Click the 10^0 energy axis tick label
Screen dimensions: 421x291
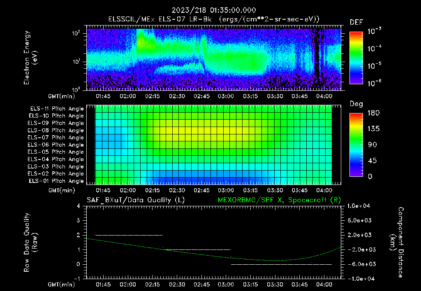[76, 89]
